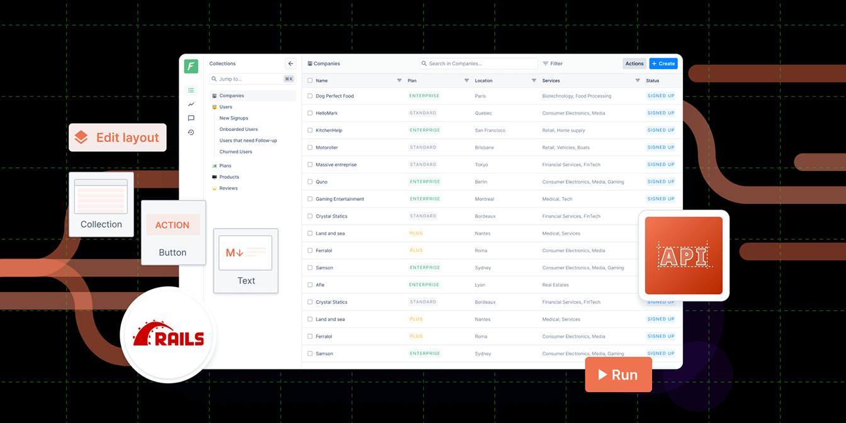
Task: Open the analytics chart icon in sidebar
Action: pyautogui.click(x=191, y=104)
